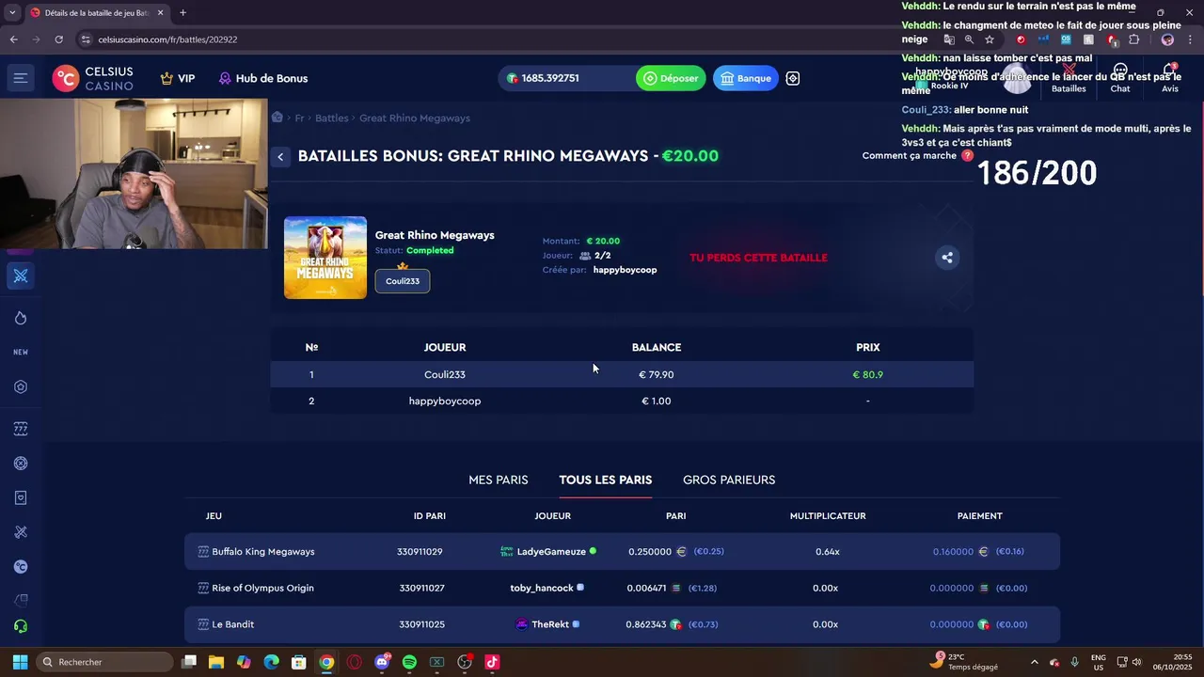1204x677 pixels.
Task: Open the Fr breadcrumb link
Action: pyautogui.click(x=299, y=118)
